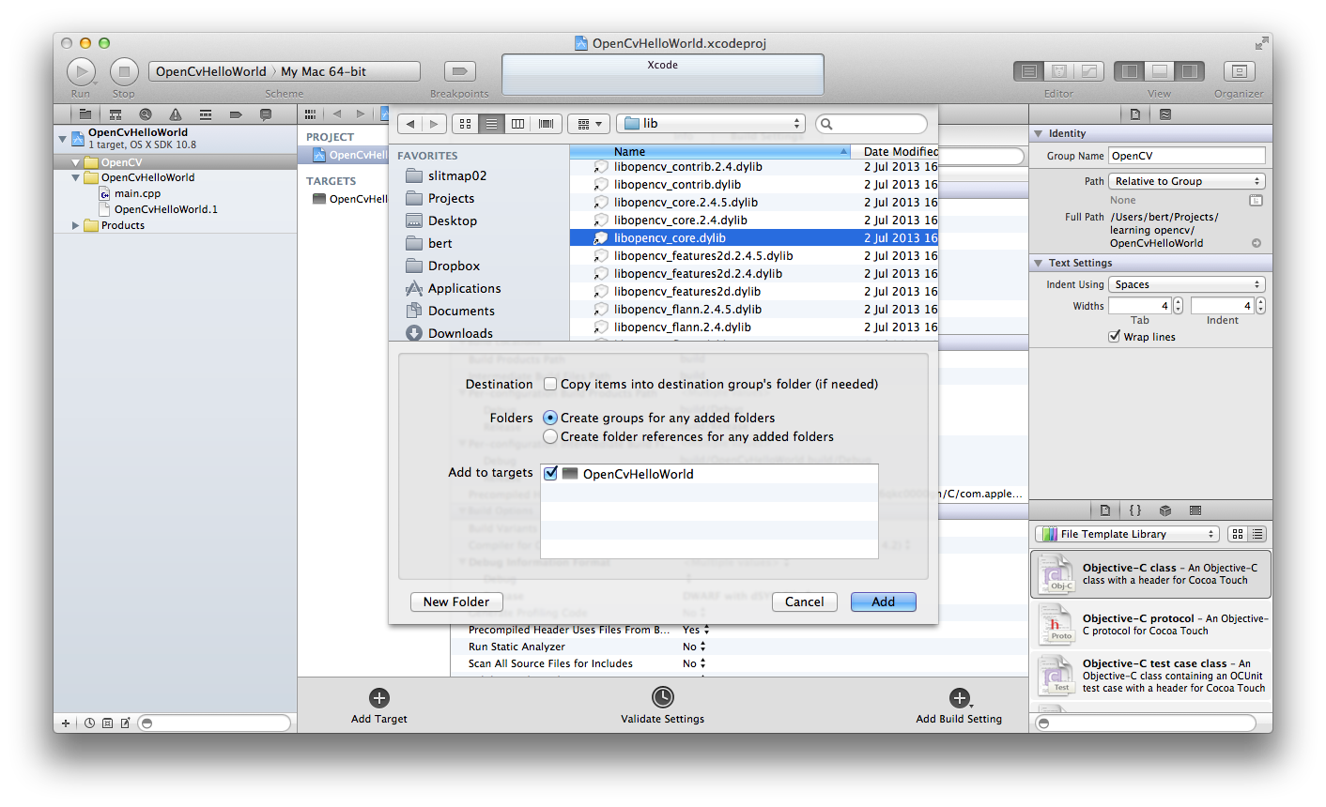Select the Search navigator icon

[x=146, y=114]
